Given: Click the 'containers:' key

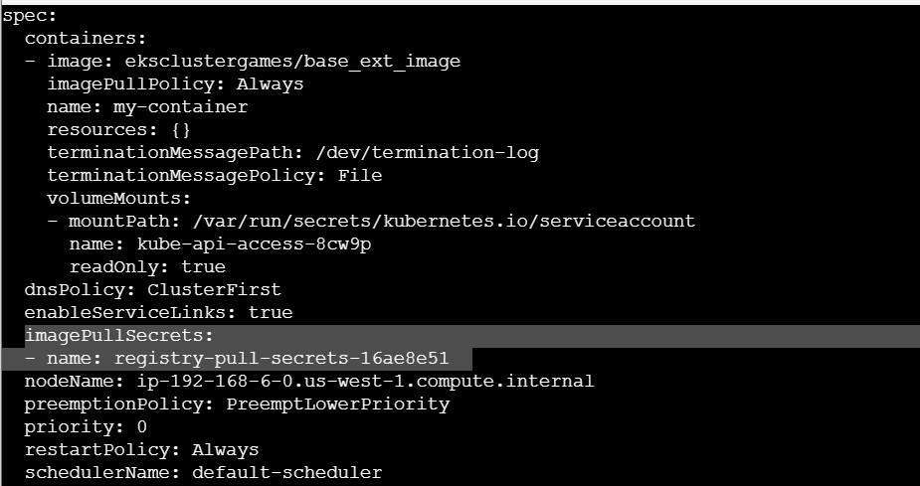Looking at the screenshot, I should click(86, 39).
